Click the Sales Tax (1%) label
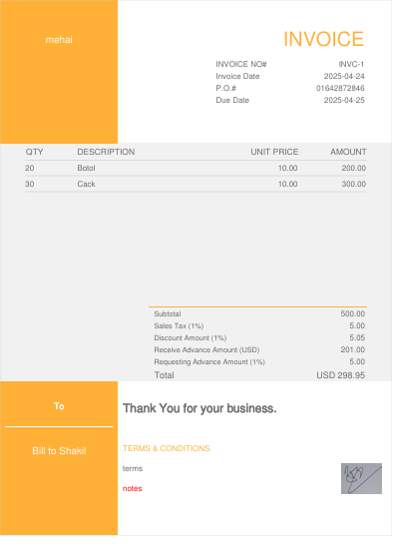This screenshot has height=552, width=393. pyautogui.click(x=179, y=326)
